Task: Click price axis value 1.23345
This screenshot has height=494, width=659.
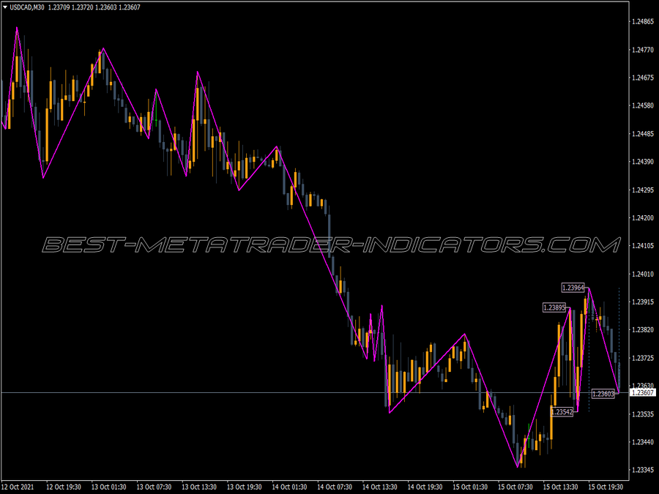Action: click(x=643, y=470)
